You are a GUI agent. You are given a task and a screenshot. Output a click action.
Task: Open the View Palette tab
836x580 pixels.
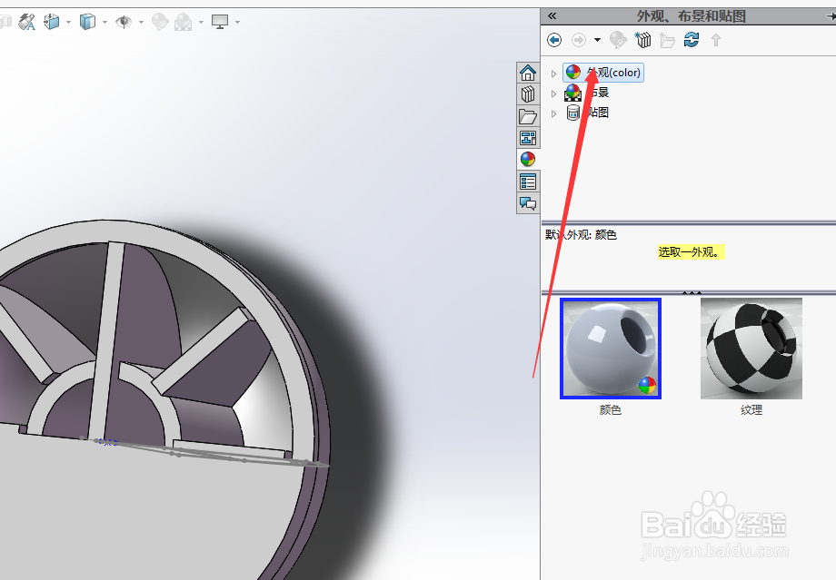[528, 138]
